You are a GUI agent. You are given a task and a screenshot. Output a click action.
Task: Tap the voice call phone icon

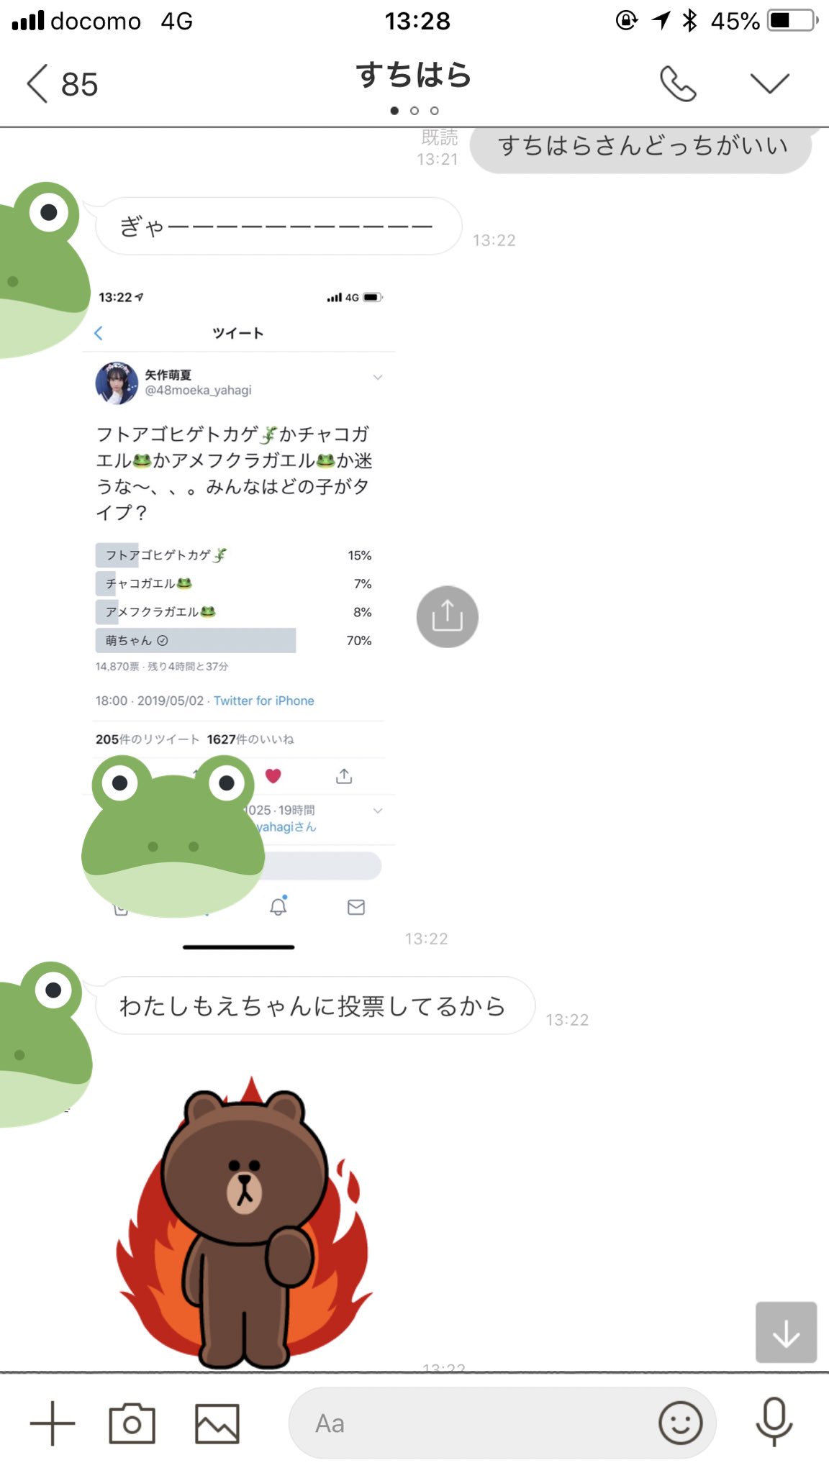tap(678, 84)
